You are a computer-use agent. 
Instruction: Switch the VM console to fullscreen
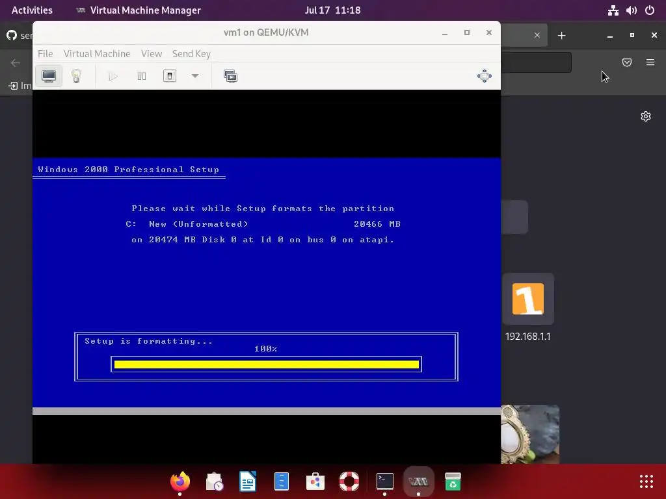point(484,77)
